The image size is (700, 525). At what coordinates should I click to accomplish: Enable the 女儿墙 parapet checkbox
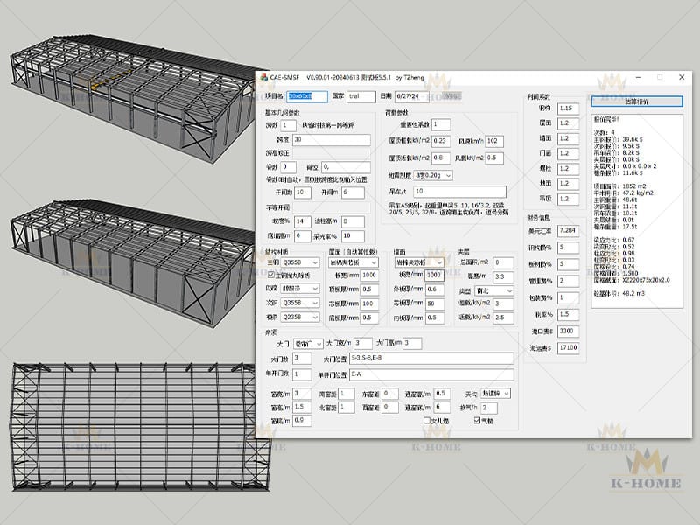point(426,421)
